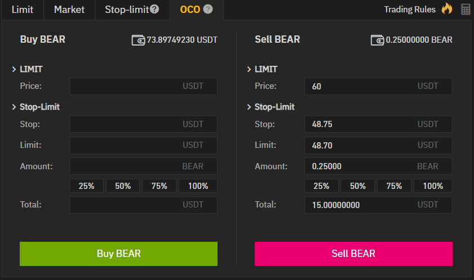Collapse the Stop-Limit section on sell side
The height and width of the screenshot is (280, 474).
click(x=249, y=107)
